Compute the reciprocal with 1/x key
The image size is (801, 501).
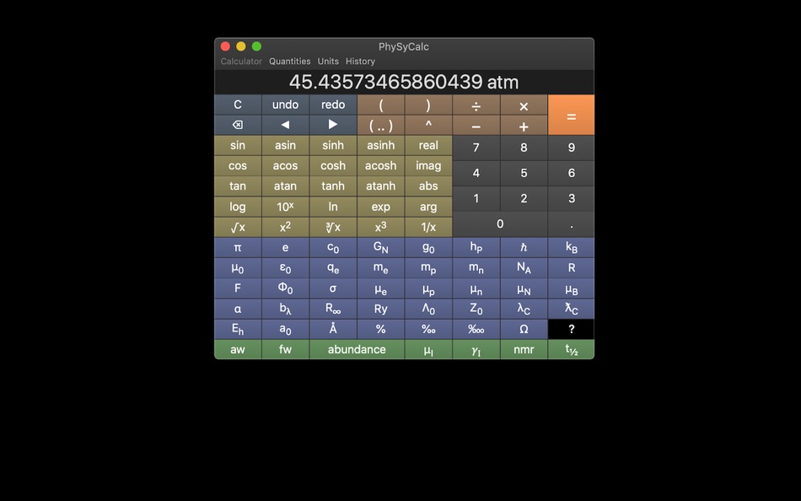point(428,227)
